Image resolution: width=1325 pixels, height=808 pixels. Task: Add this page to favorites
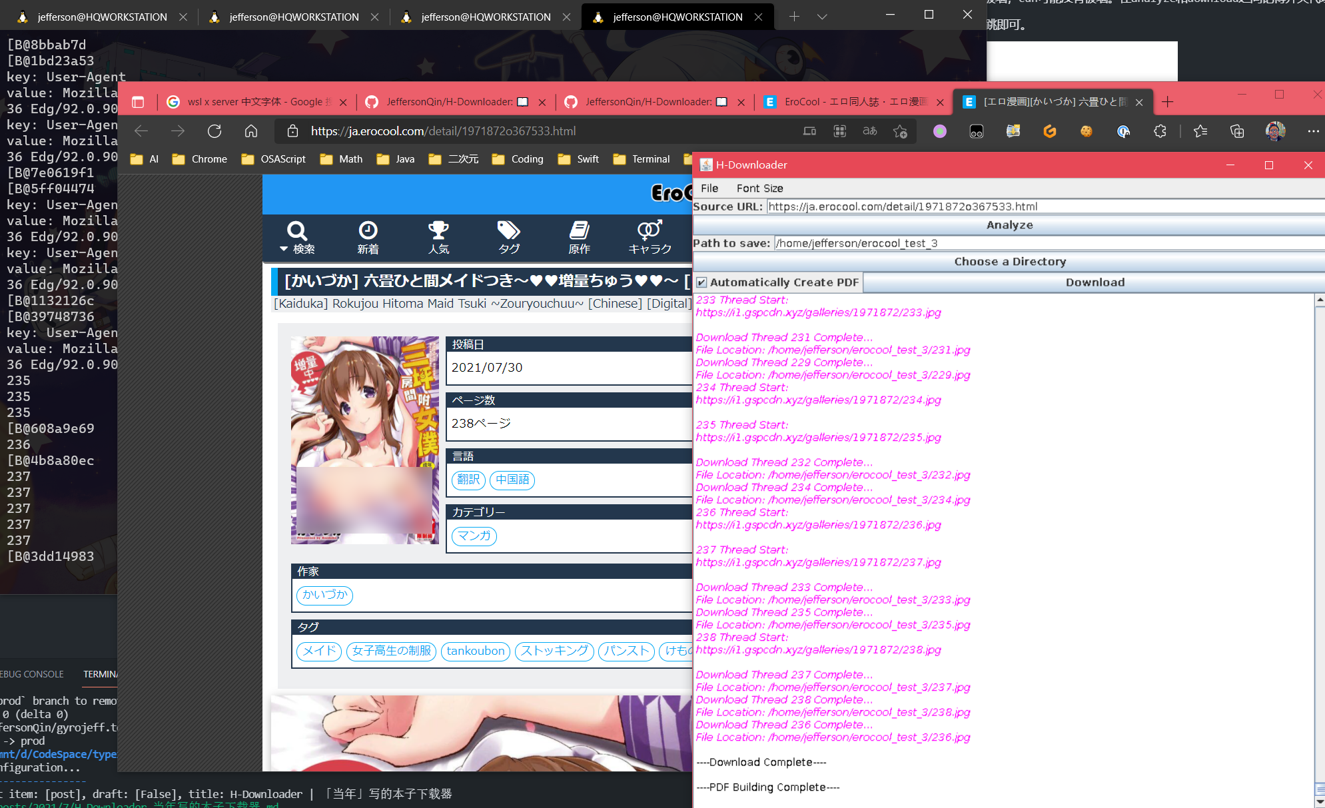point(901,131)
